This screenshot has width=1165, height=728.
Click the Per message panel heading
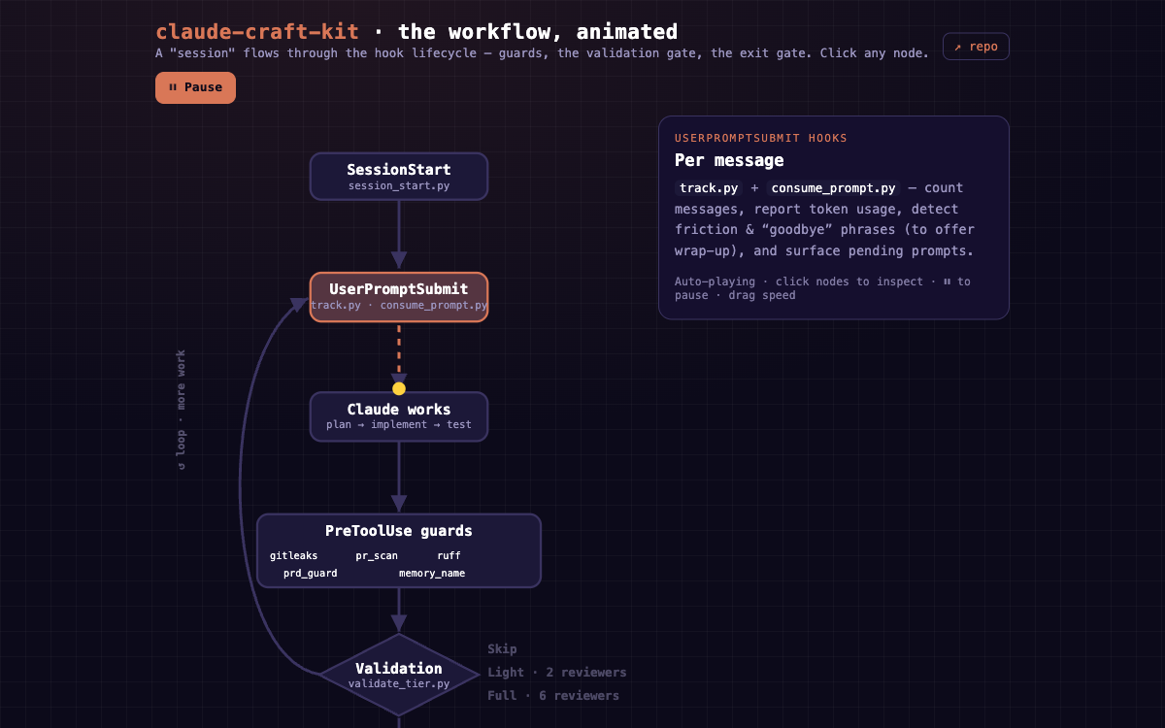(729, 160)
